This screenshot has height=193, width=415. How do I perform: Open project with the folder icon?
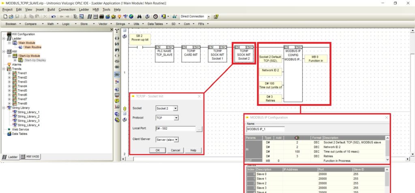[11, 16]
